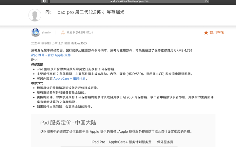Open the iPad 维修 - 官方 Apple 支持 link
236x147 pixels.
coord(51,55)
